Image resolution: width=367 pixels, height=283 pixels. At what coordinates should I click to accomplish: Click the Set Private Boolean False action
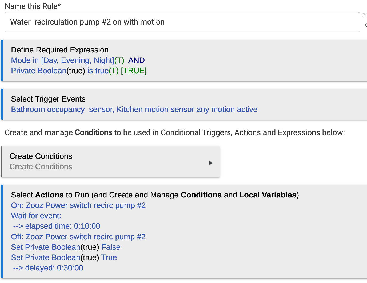click(66, 247)
